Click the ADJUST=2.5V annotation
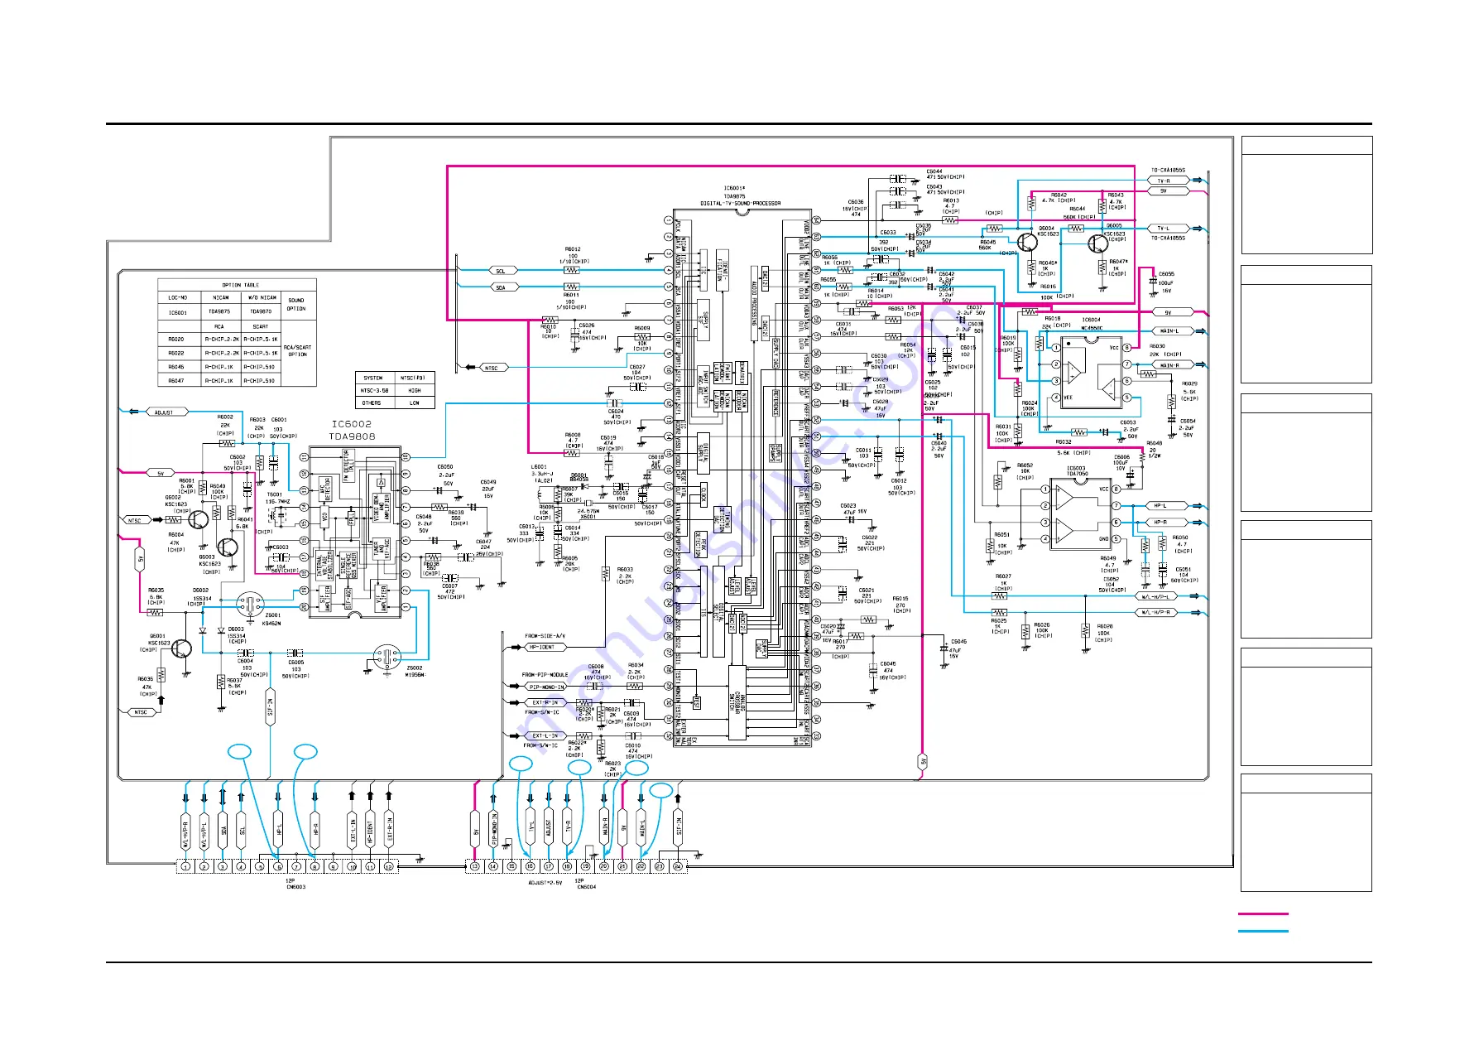 coord(545,883)
